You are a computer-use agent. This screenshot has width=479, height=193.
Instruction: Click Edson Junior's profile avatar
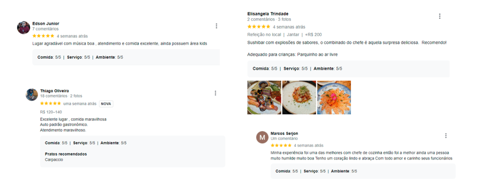[23, 28]
